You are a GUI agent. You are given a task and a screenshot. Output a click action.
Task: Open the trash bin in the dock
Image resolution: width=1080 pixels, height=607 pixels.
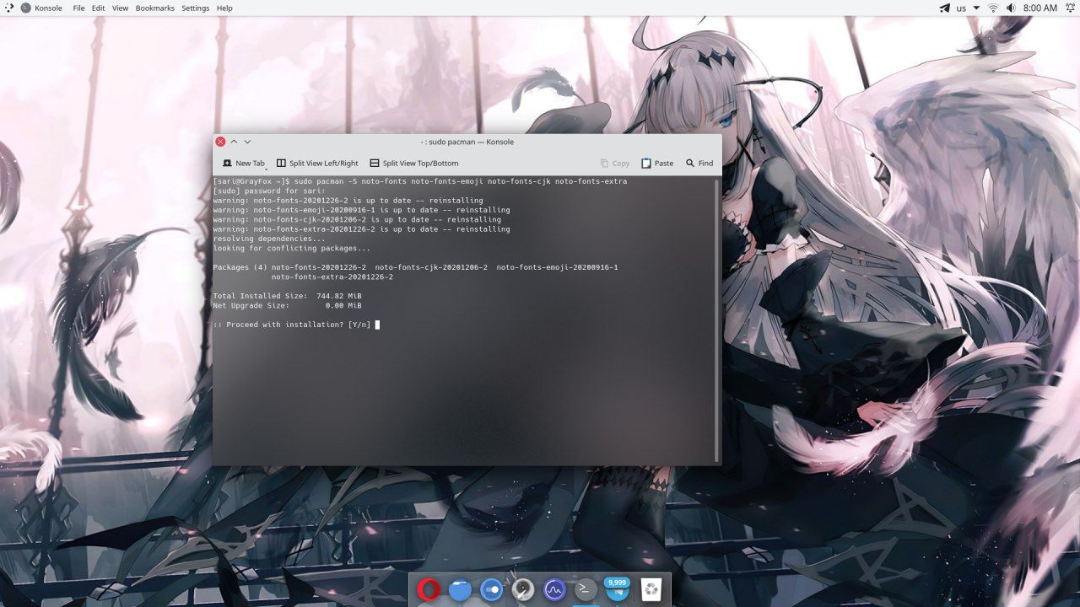651,589
